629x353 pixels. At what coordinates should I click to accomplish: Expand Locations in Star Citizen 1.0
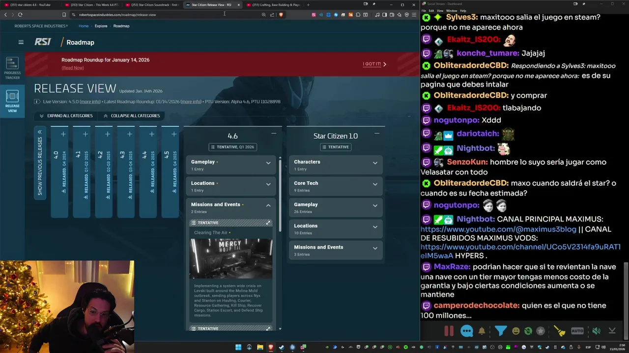[x=336, y=229]
